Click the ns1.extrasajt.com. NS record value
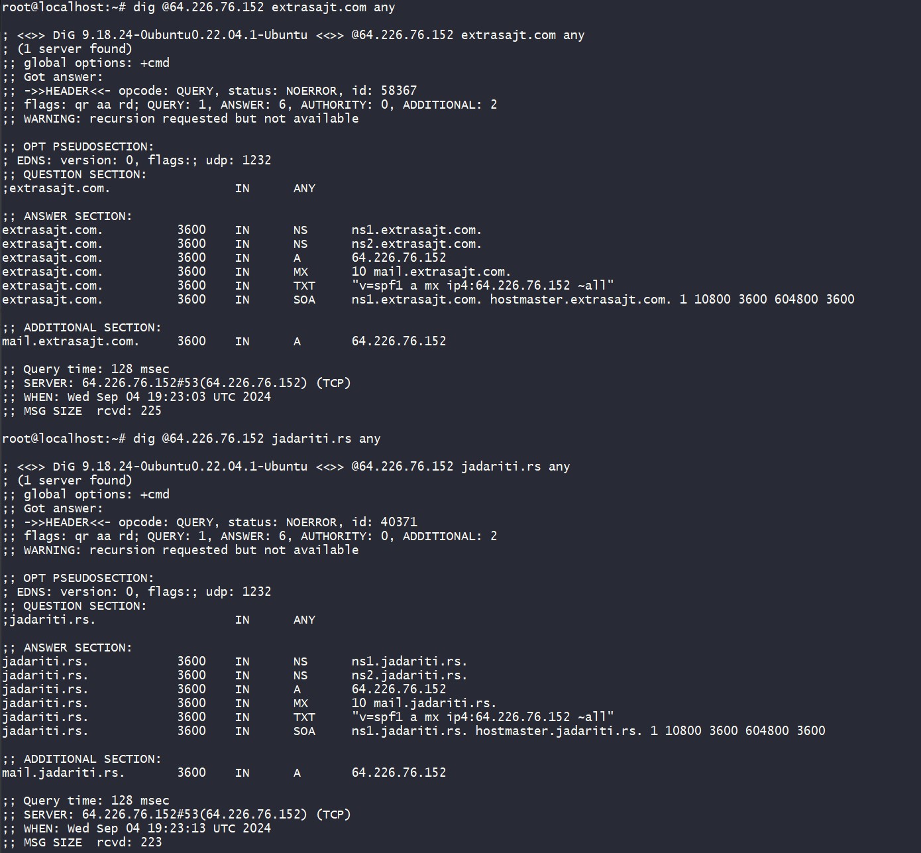The height and width of the screenshot is (853, 921). pyautogui.click(x=417, y=231)
